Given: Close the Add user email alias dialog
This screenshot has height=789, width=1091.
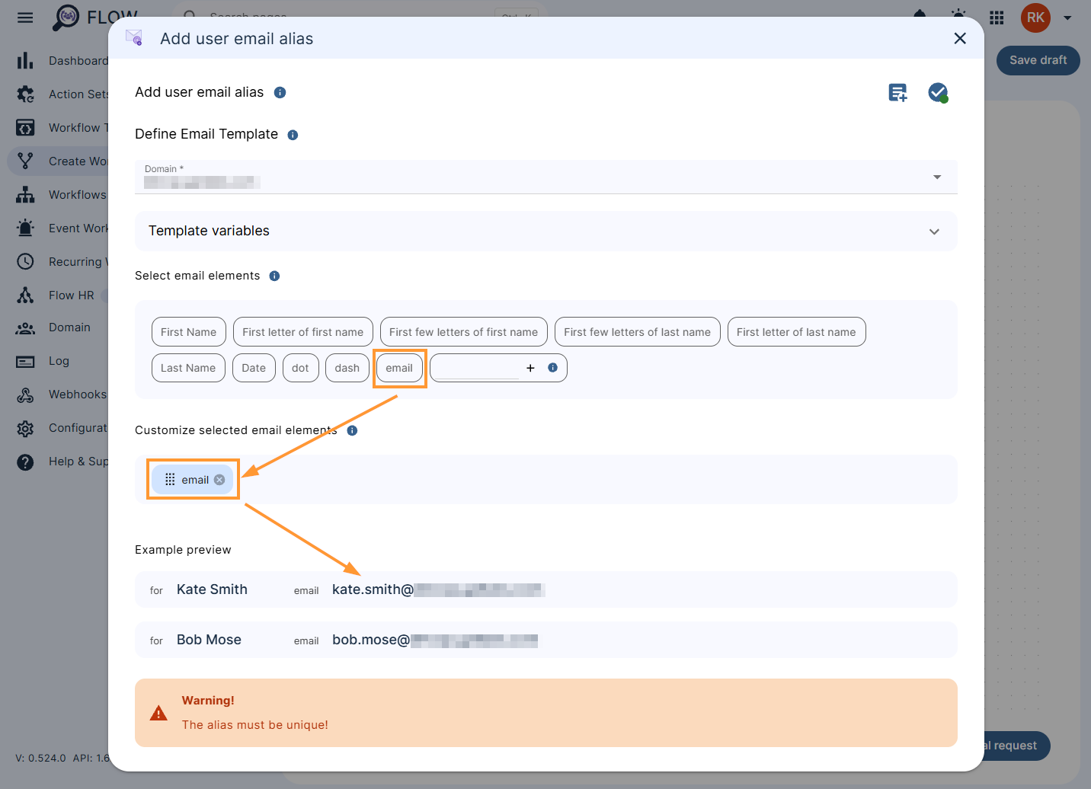Looking at the screenshot, I should coord(960,38).
